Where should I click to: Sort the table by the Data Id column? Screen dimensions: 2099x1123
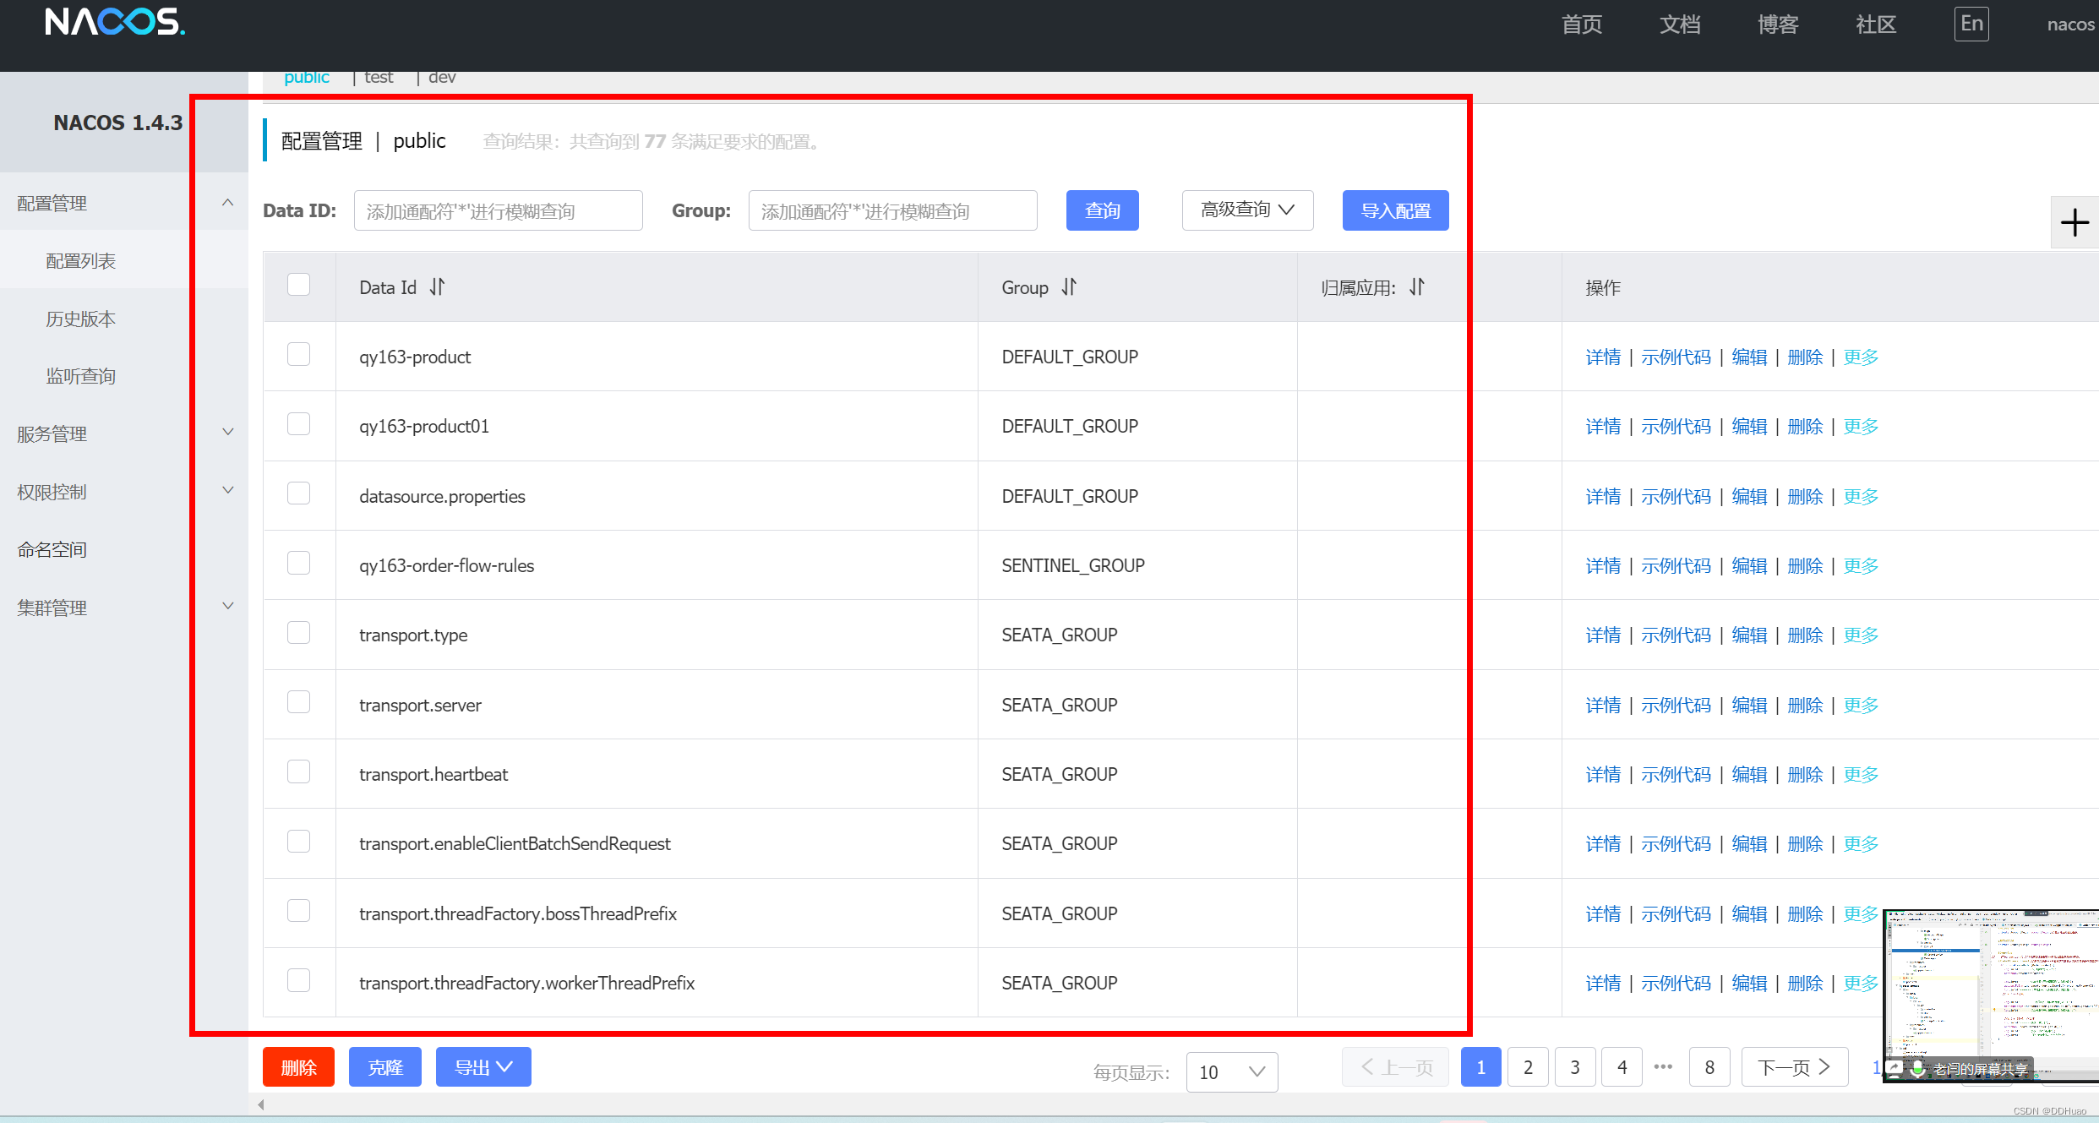pos(437,287)
